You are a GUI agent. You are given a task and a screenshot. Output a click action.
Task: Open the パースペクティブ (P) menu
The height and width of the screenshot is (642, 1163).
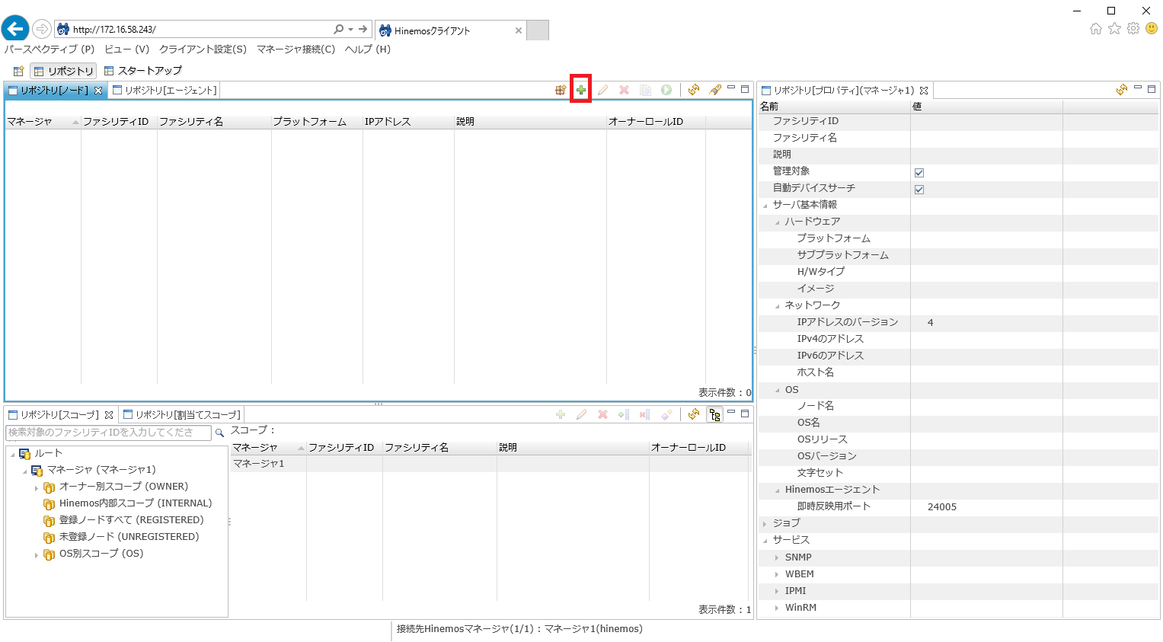pos(50,50)
